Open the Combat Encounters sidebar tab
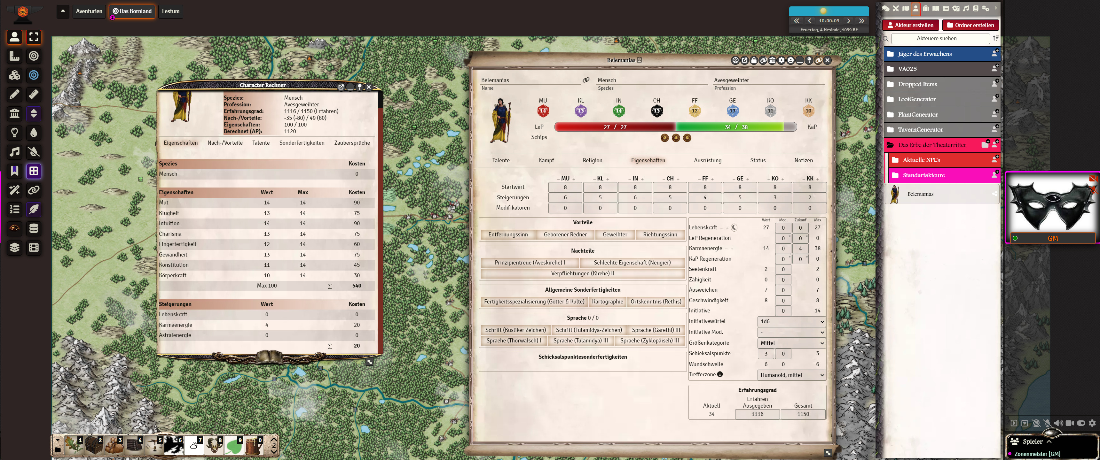This screenshot has width=1100, height=460. [x=896, y=8]
